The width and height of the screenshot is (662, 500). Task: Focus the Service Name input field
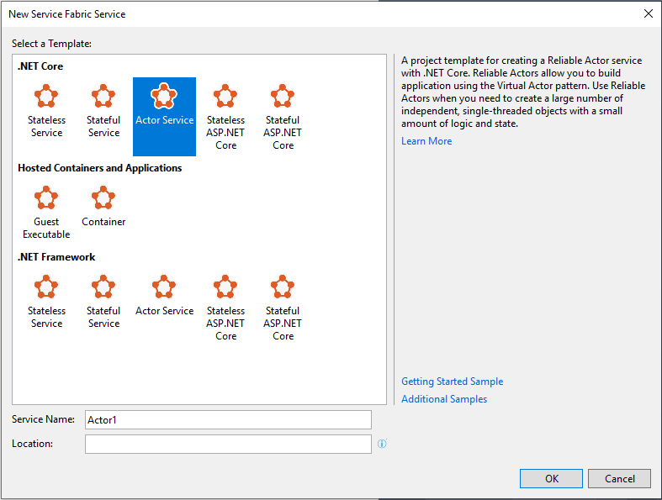(x=228, y=420)
